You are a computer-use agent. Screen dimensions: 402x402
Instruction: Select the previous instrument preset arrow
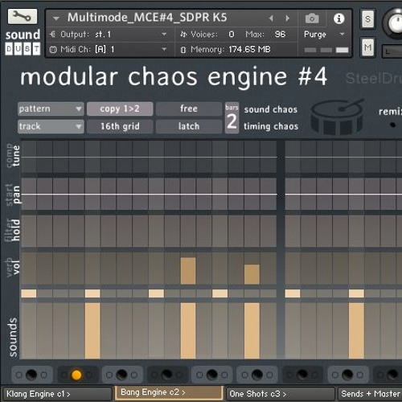click(271, 18)
